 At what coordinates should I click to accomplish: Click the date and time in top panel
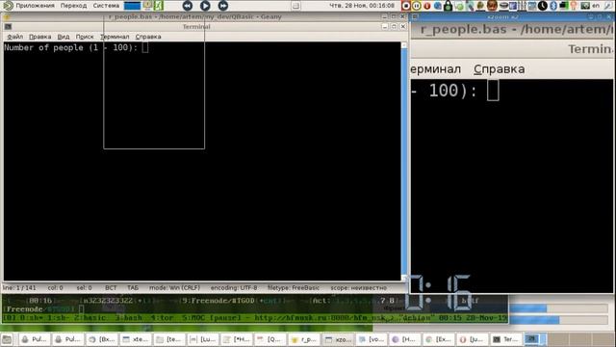(362, 6)
